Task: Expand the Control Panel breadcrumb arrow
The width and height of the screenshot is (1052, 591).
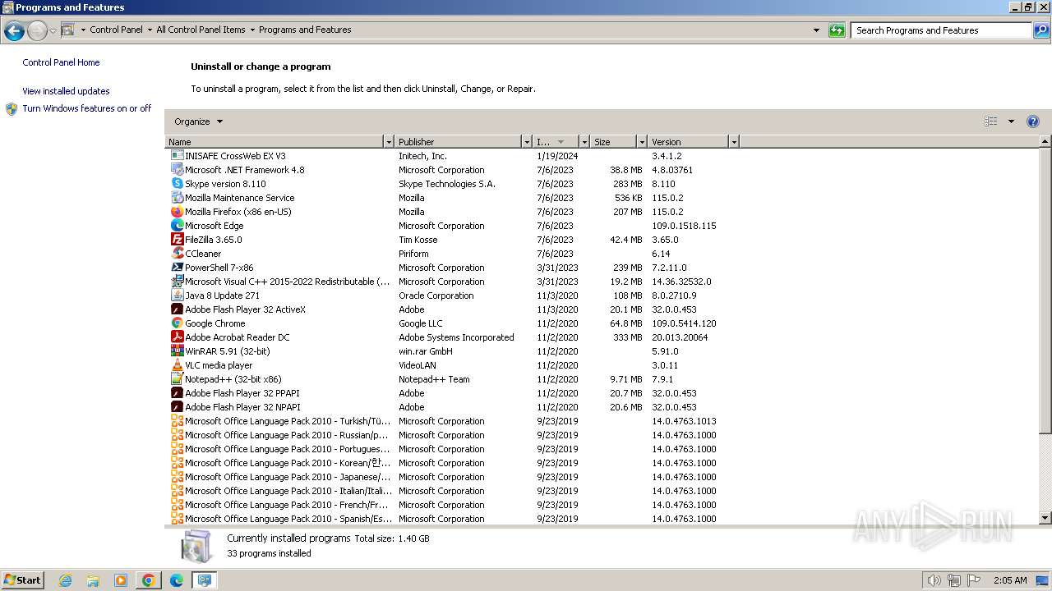Action: click(x=150, y=30)
